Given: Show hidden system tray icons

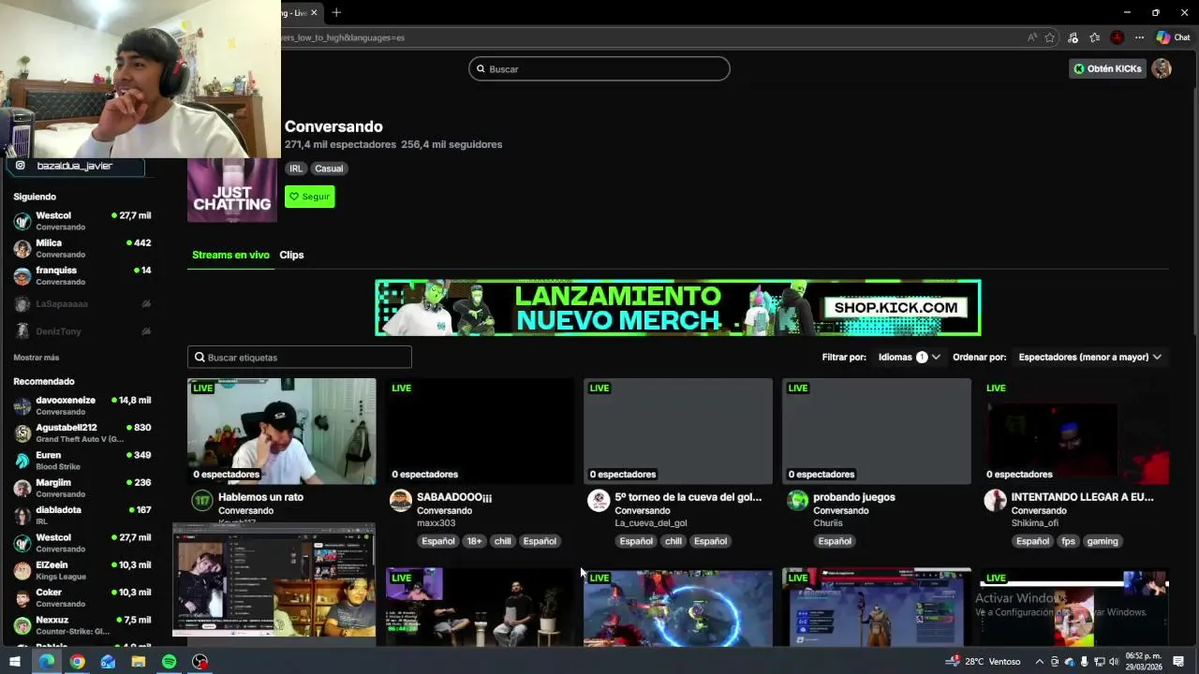Looking at the screenshot, I should pos(1039,662).
